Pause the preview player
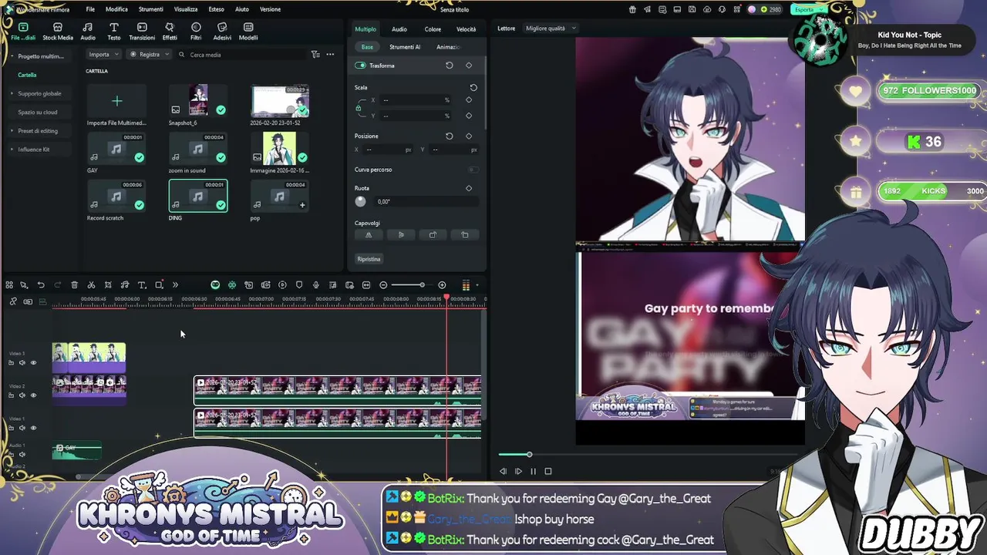 [x=533, y=471]
